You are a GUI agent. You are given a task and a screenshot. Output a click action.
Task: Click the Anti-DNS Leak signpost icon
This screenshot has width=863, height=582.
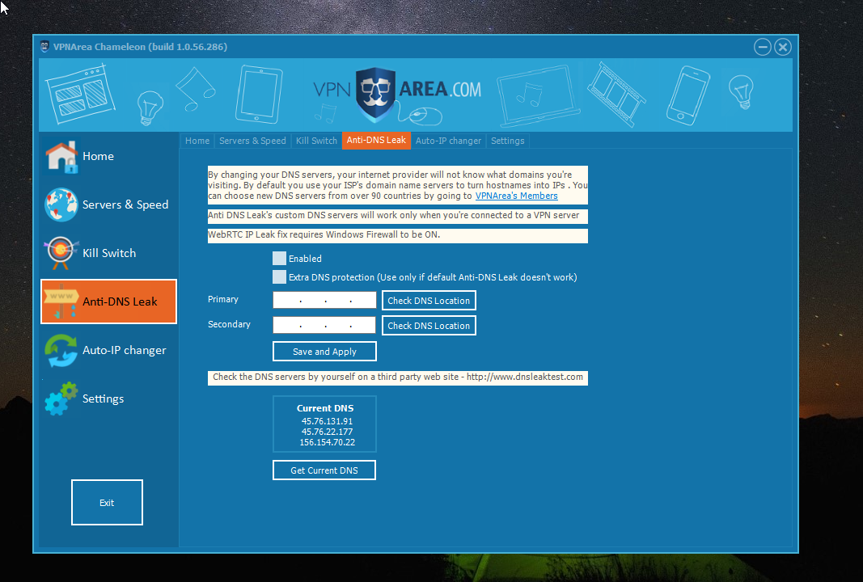click(61, 302)
